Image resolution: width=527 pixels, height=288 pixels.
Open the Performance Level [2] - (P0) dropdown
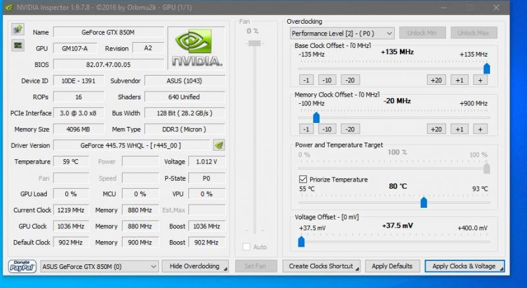click(342, 34)
